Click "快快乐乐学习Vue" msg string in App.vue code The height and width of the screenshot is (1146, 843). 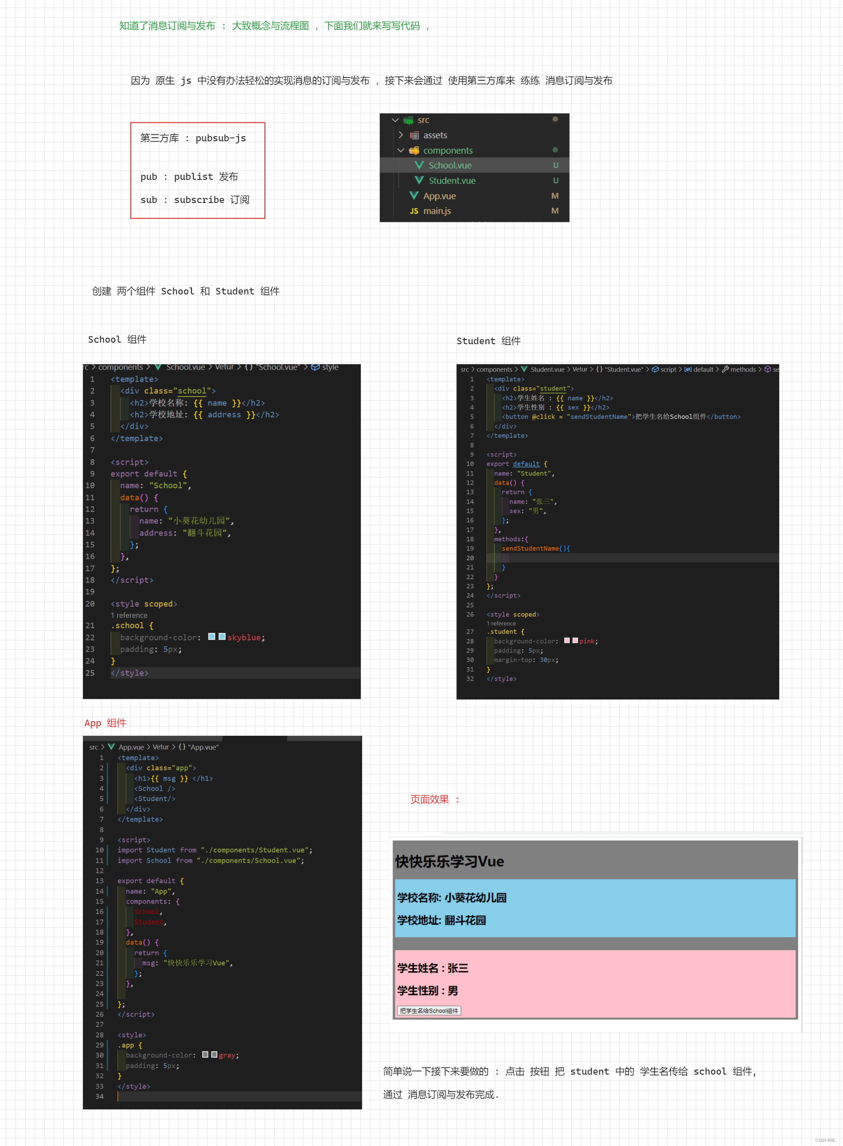pyautogui.click(x=196, y=963)
